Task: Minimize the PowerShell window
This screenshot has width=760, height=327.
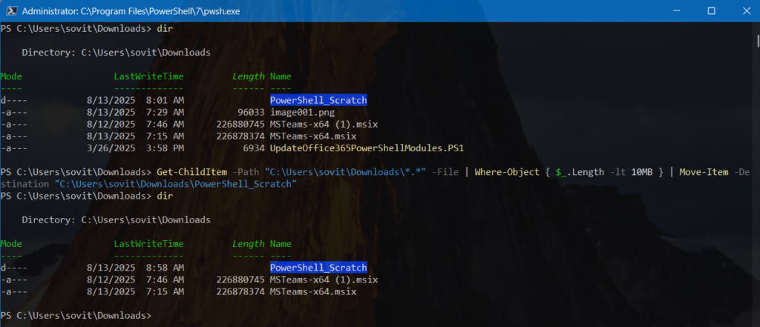Action: point(676,11)
